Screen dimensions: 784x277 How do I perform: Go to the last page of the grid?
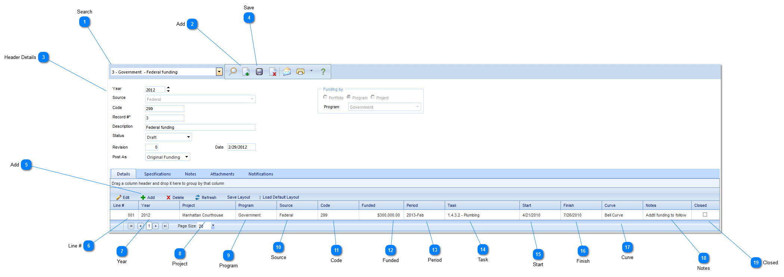165,226
